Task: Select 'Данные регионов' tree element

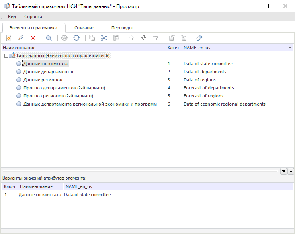Action: click(x=43, y=80)
